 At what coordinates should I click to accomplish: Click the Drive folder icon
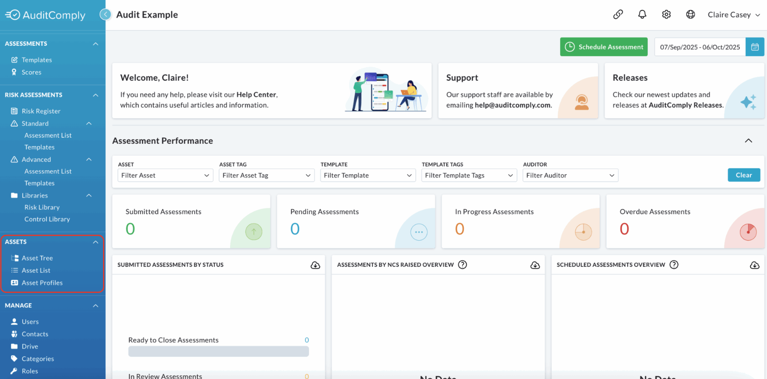pos(15,346)
